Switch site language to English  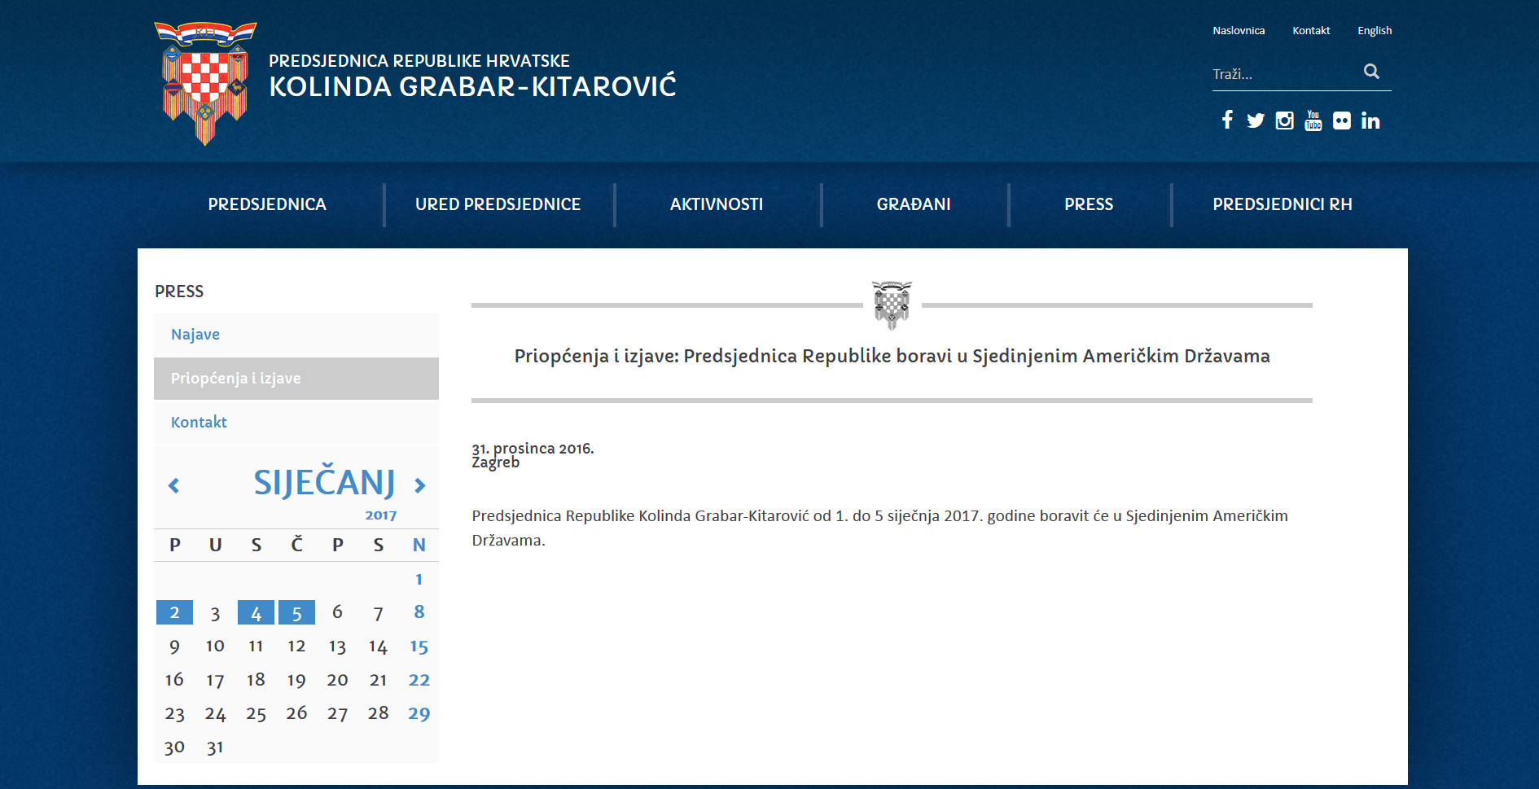pyautogui.click(x=1374, y=30)
